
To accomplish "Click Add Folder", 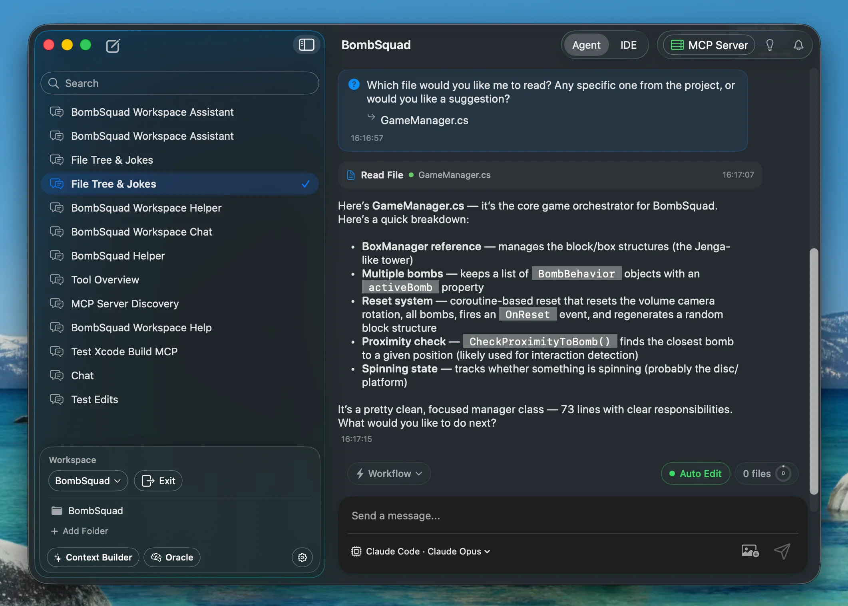I will 80,531.
